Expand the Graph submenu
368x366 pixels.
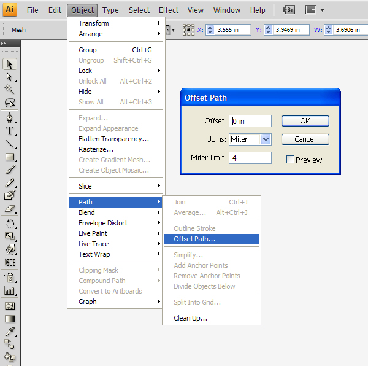click(116, 302)
